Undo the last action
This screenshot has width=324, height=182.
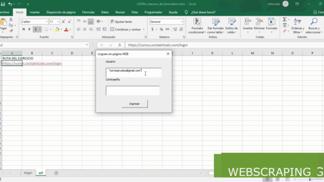[10, 4]
